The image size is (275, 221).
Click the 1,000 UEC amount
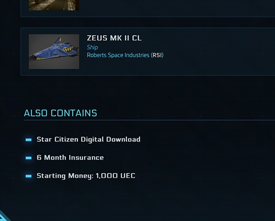116,176
